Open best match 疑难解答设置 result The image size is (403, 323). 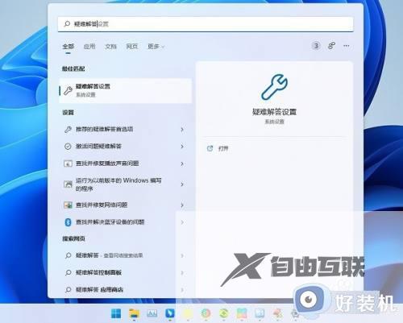125,90
